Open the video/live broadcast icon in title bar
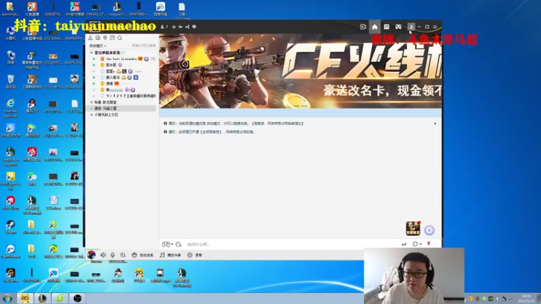The width and height of the screenshot is (541, 304). (x=363, y=27)
